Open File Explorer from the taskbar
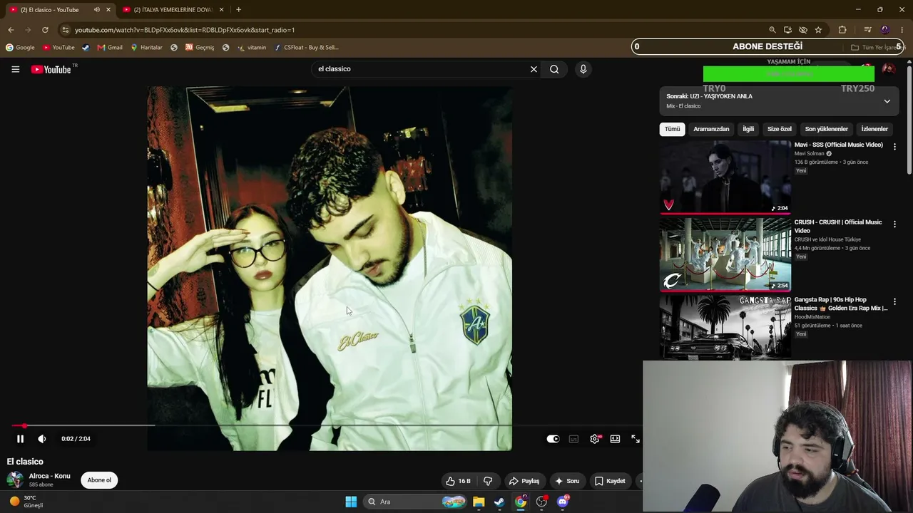The width and height of the screenshot is (913, 513). pos(479,502)
